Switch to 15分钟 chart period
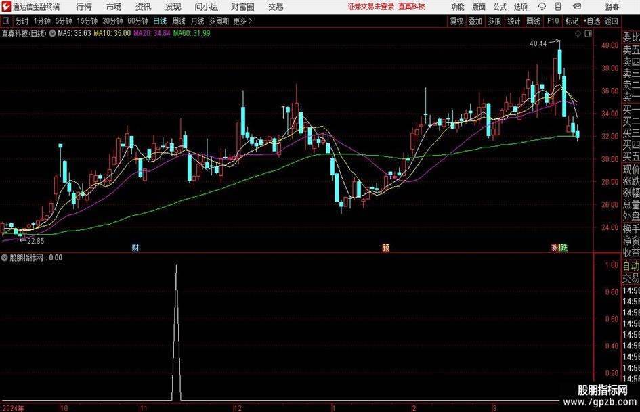The height and width of the screenshot is (412, 640). coord(87,21)
